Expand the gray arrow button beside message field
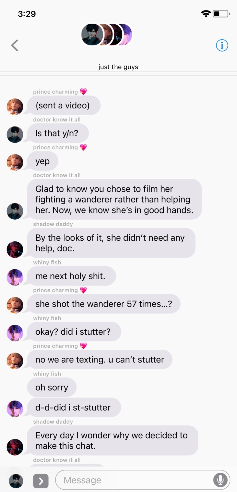Image resolution: width=237 pixels, height=492 pixels. pyautogui.click(x=41, y=481)
